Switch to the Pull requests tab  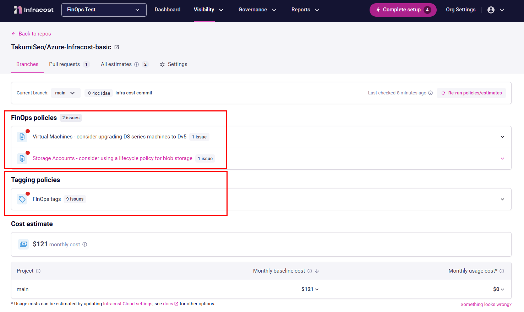tap(69, 64)
